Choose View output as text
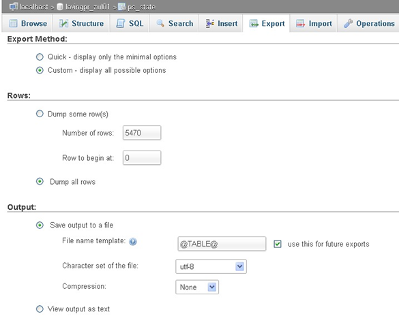The image size is (399, 327). click(40, 309)
